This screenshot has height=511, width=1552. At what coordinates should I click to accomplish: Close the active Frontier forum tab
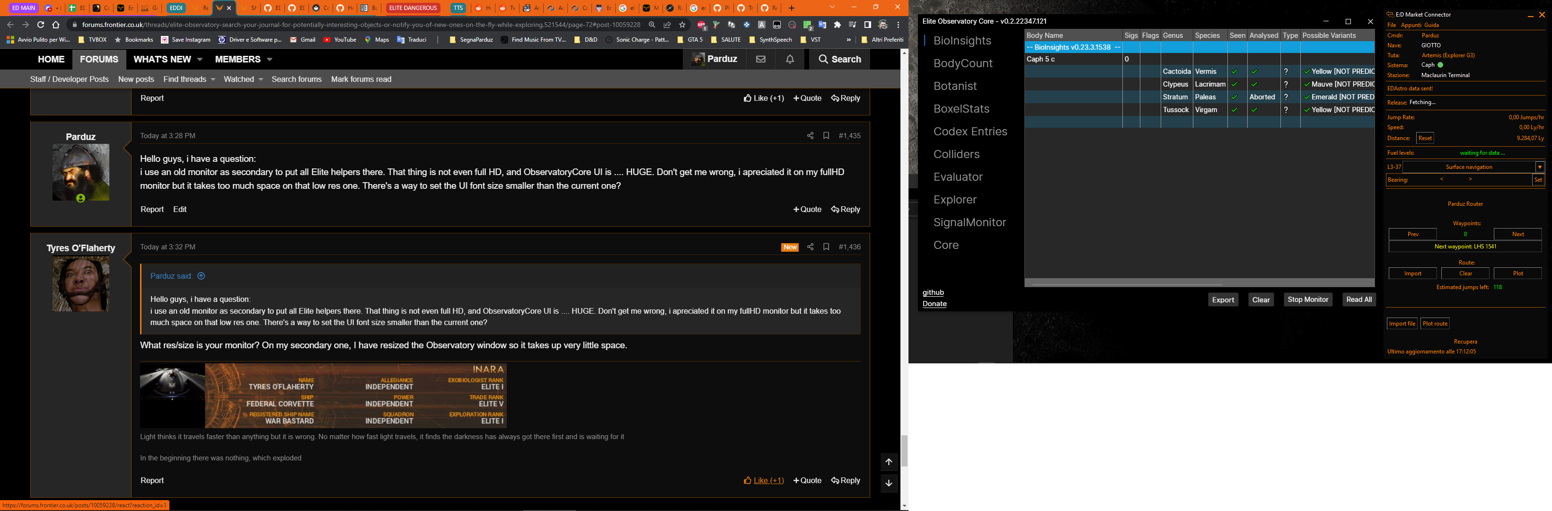[x=229, y=9]
